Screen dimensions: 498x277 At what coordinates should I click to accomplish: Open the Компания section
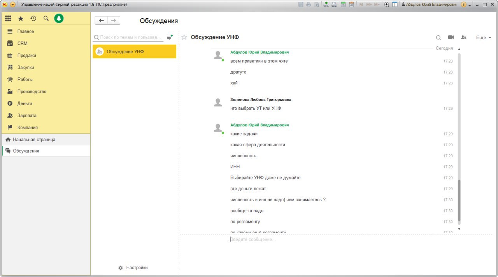pyautogui.click(x=46, y=128)
